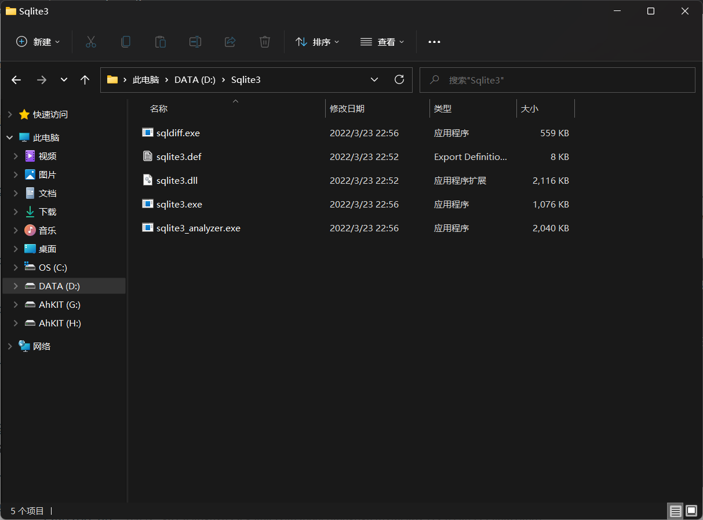Go back with the left arrow
This screenshot has width=703, height=520.
pyautogui.click(x=16, y=80)
